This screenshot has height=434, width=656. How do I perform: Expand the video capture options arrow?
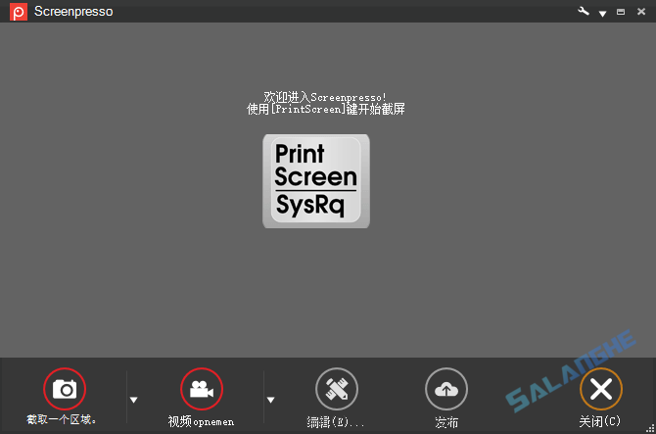pos(270,400)
